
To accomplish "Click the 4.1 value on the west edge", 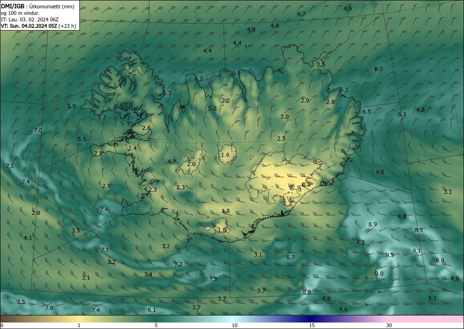I will [28, 238].
